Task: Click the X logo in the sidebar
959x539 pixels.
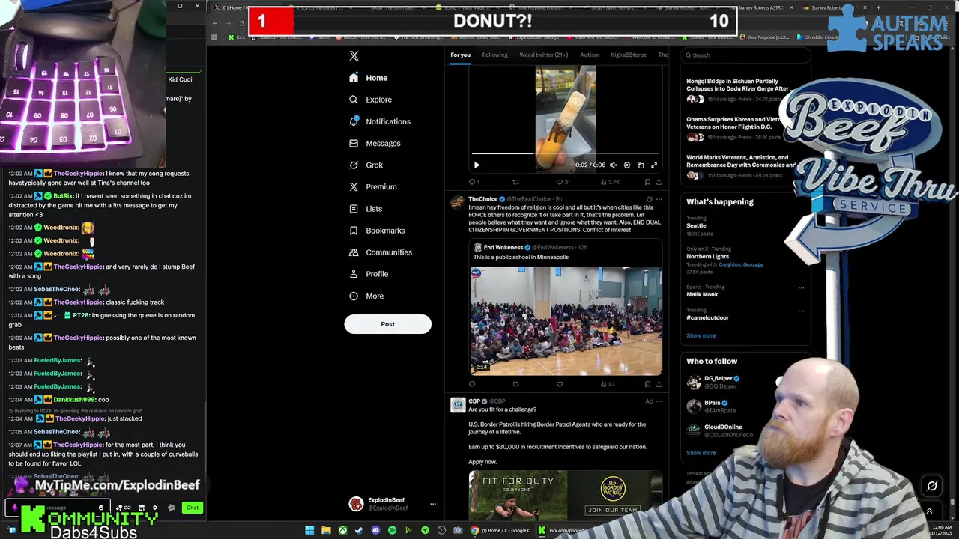Action: click(x=354, y=56)
